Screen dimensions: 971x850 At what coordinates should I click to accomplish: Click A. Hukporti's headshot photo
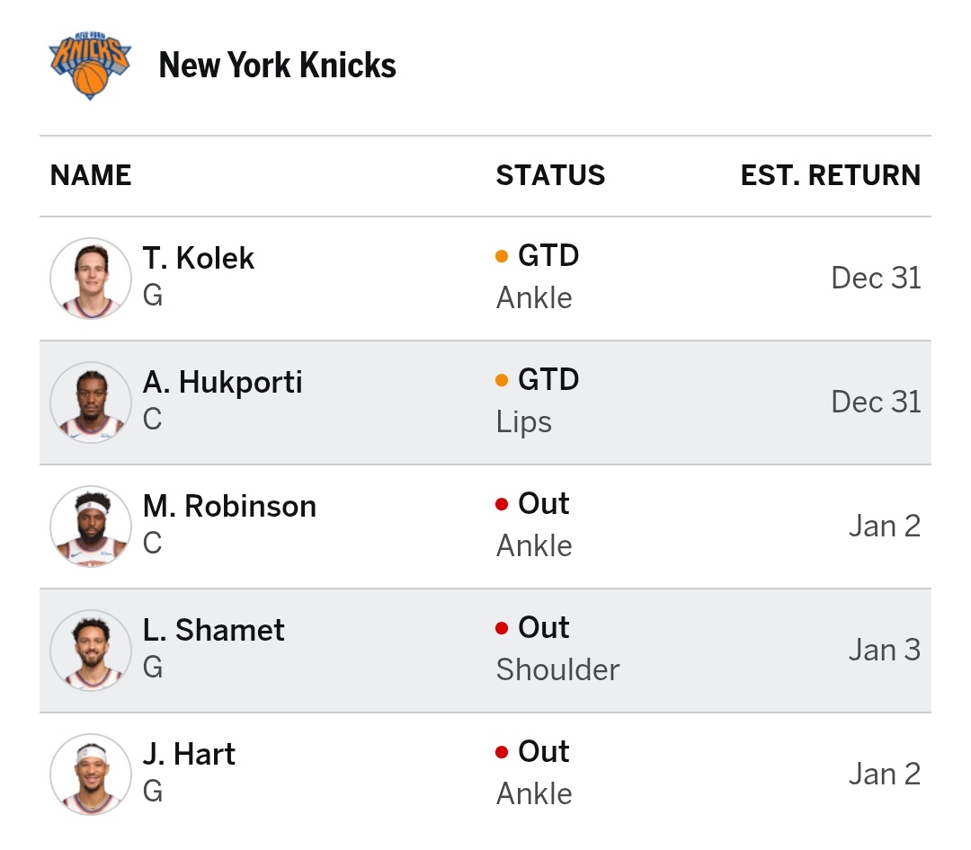(x=90, y=403)
